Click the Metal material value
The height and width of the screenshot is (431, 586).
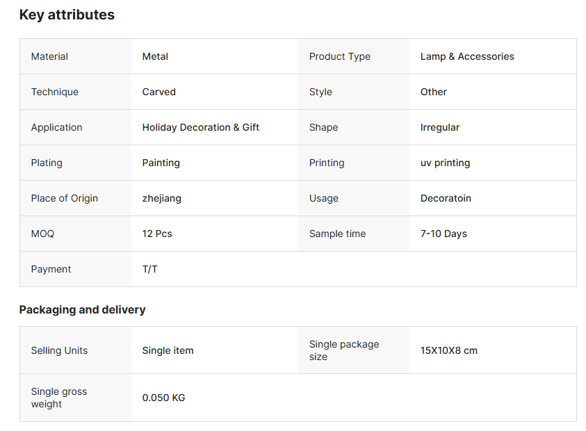(x=155, y=56)
